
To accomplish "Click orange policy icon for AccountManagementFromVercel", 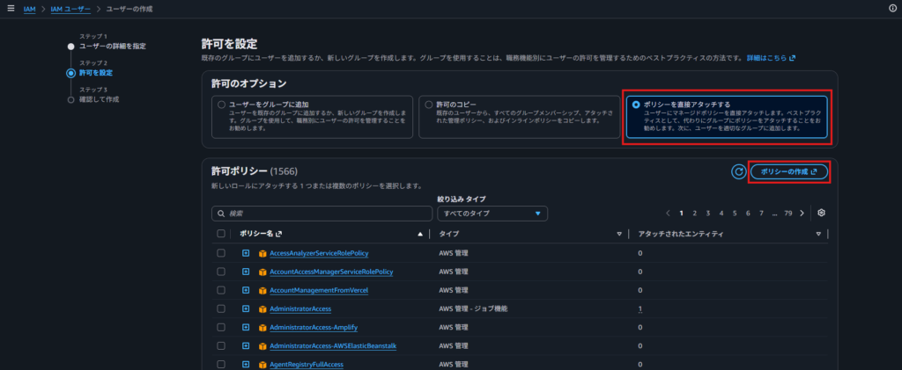I will tap(262, 290).
